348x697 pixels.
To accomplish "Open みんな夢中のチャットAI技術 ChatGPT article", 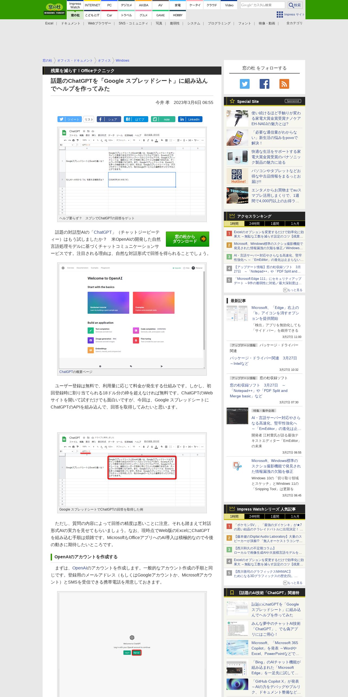I will click(276, 629).
